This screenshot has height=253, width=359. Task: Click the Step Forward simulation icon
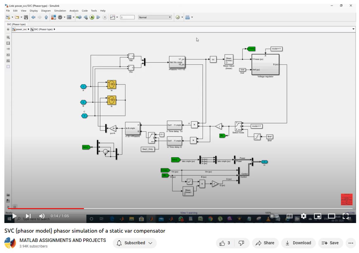pos(98,17)
